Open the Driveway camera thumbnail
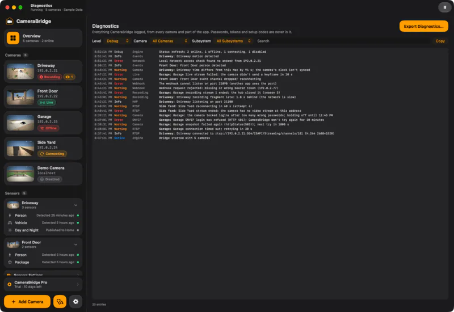Screen dimensions: 454x312 coord(20,71)
